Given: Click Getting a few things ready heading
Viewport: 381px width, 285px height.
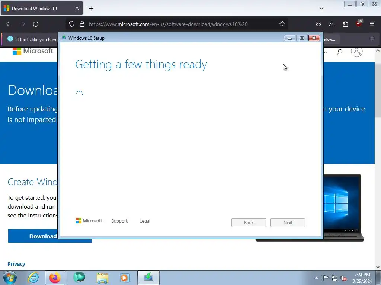Looking at the screenshot, I should 141,65.
